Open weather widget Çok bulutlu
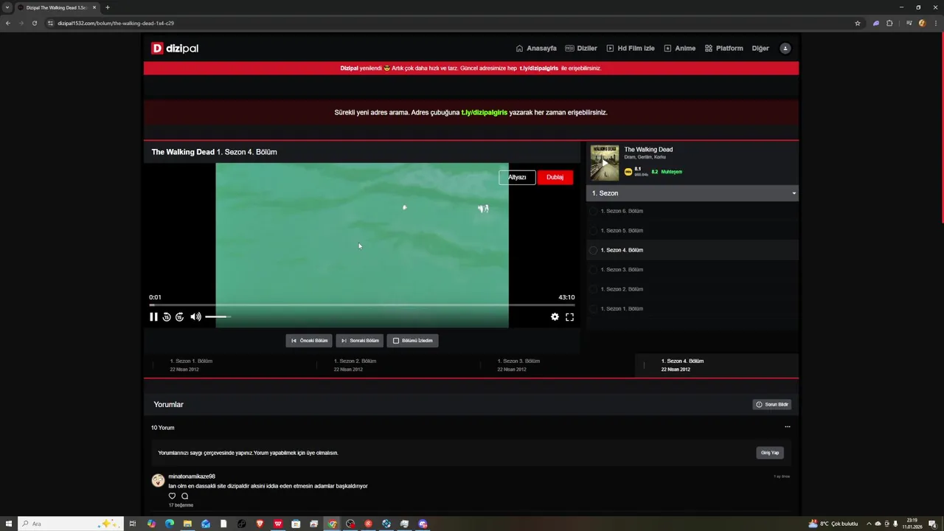The image size is (944, 531). (833, 524)
